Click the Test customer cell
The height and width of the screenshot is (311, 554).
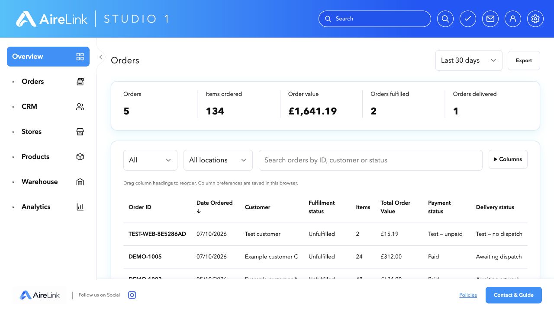263,234
